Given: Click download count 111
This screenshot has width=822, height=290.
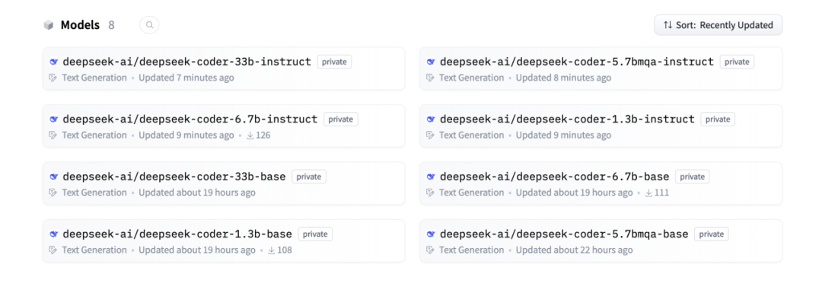Looking at the screenshot, I should [661, 193].
